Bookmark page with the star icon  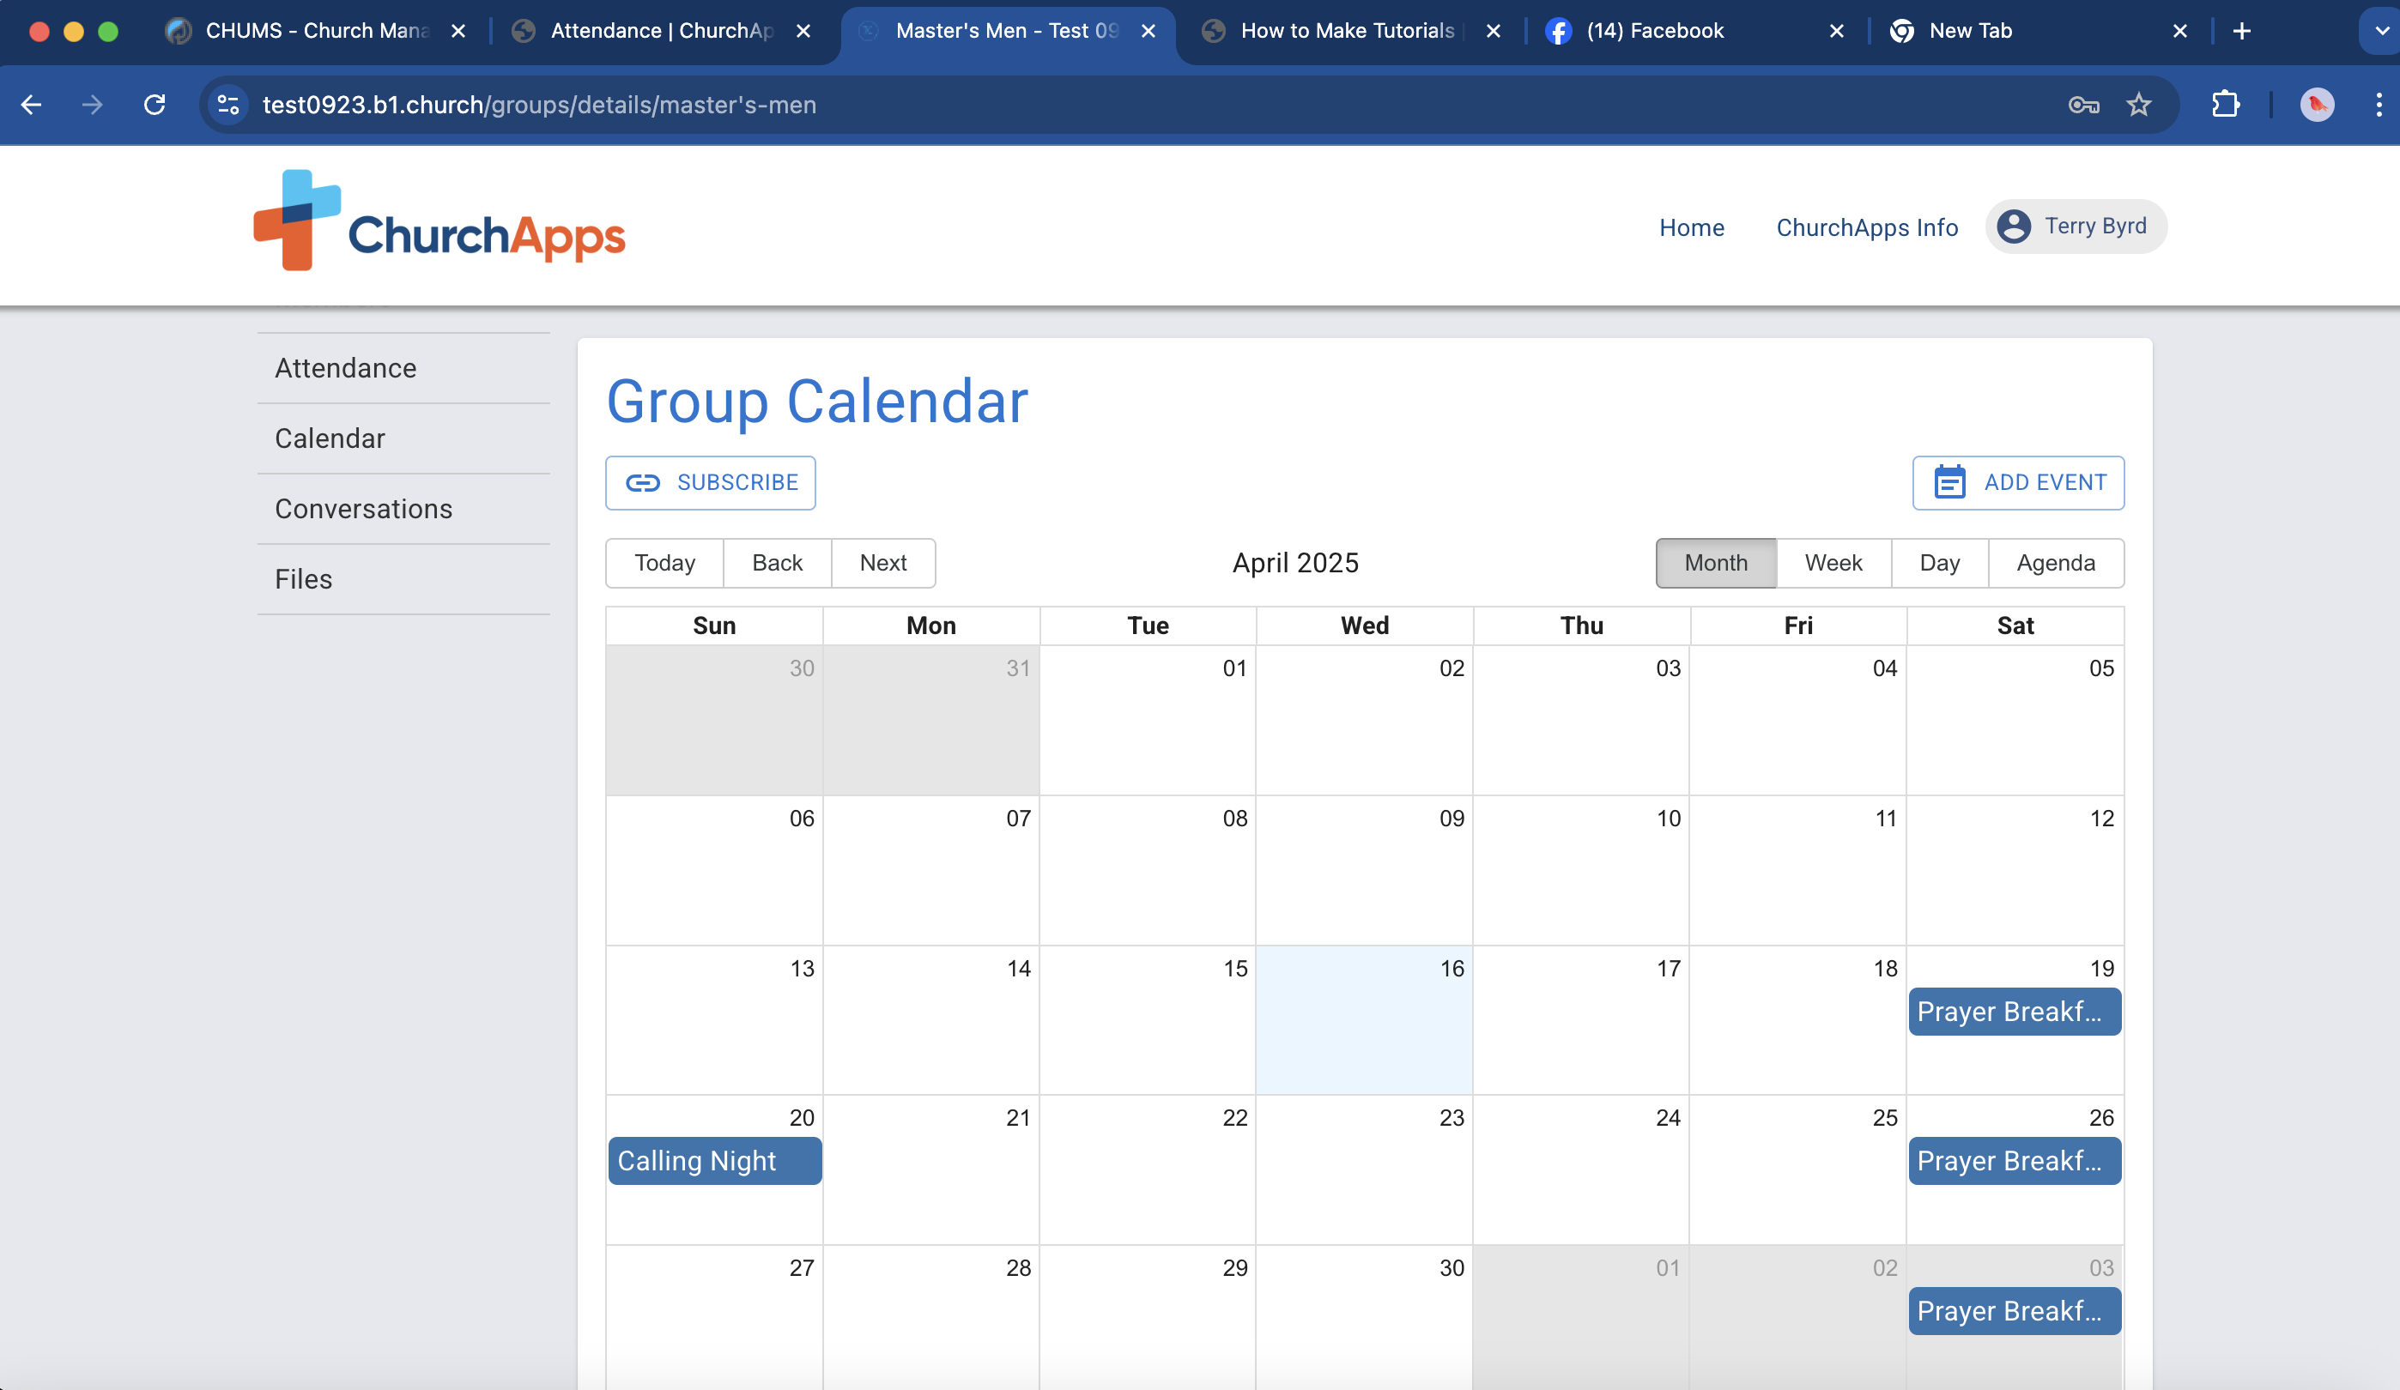pyautogui.click(x=2138, y=105)
